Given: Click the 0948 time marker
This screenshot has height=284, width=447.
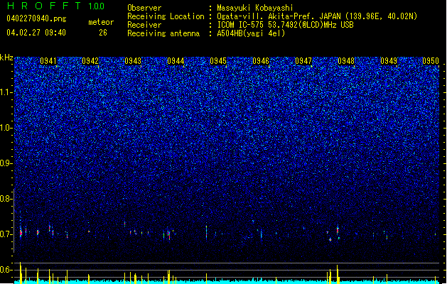Looking at the screenshot, I should tap(346, 61).
